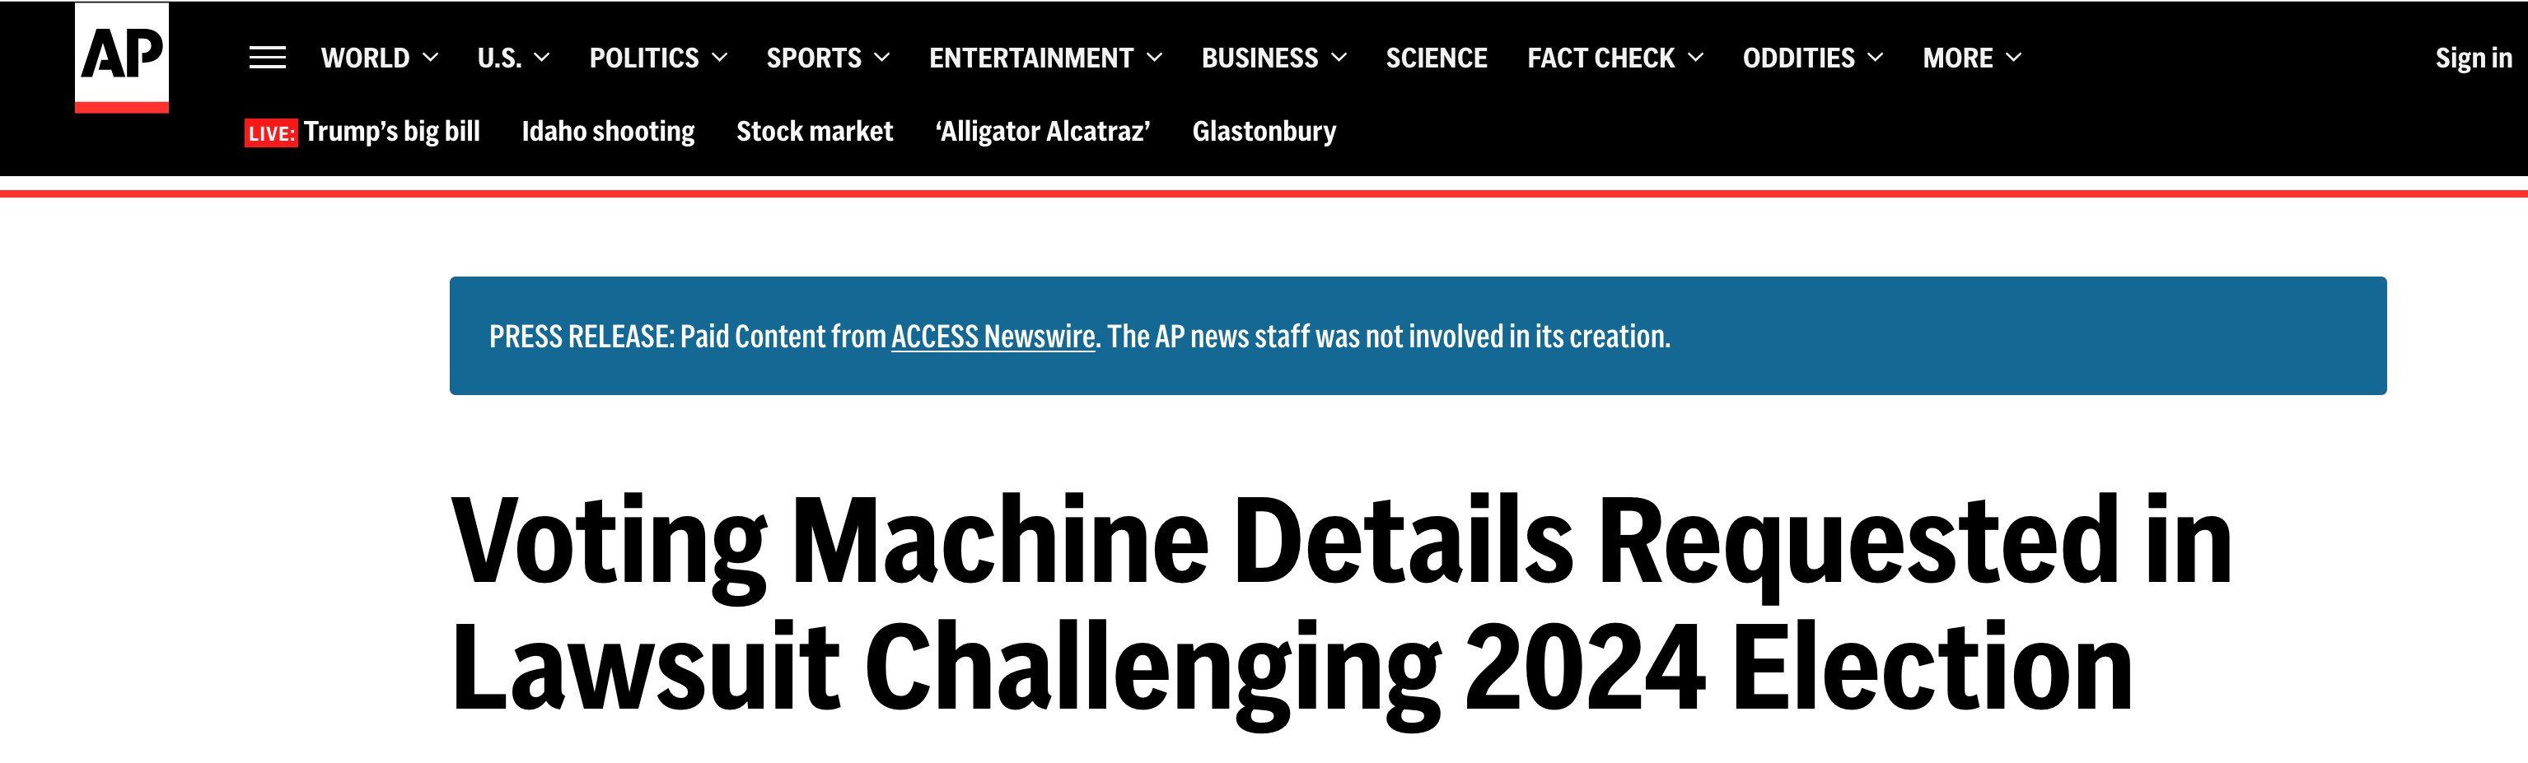Click the red LIVE badge
This screenshot has width=2528, height=763.
coord(271,133)
